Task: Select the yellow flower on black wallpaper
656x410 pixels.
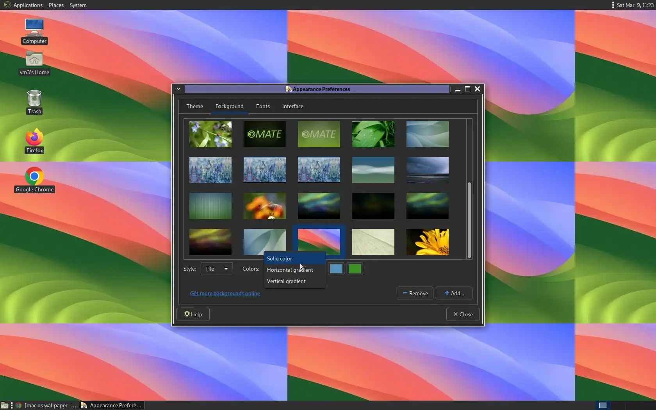Action: coord(428,242)
